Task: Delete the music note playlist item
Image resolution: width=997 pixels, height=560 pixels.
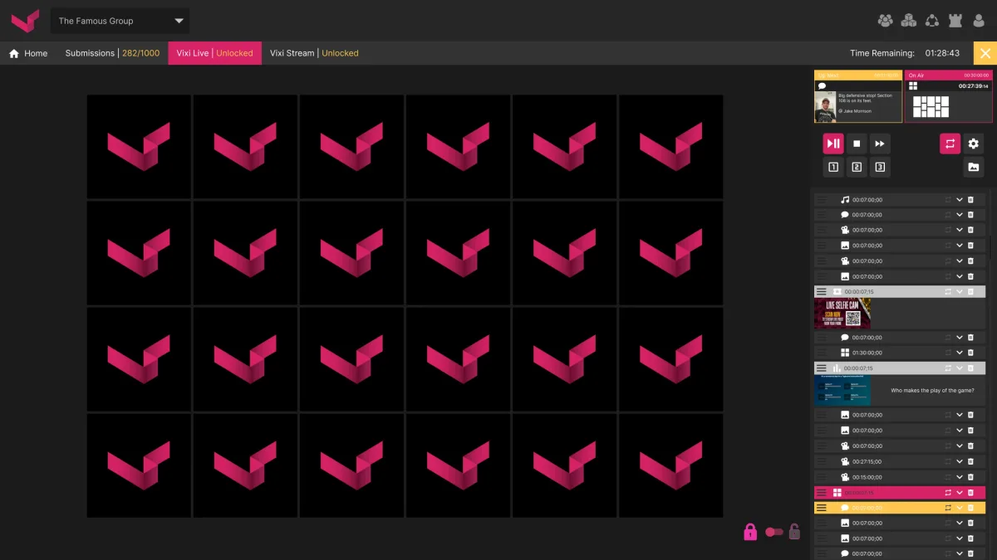Action: [970, 200]
